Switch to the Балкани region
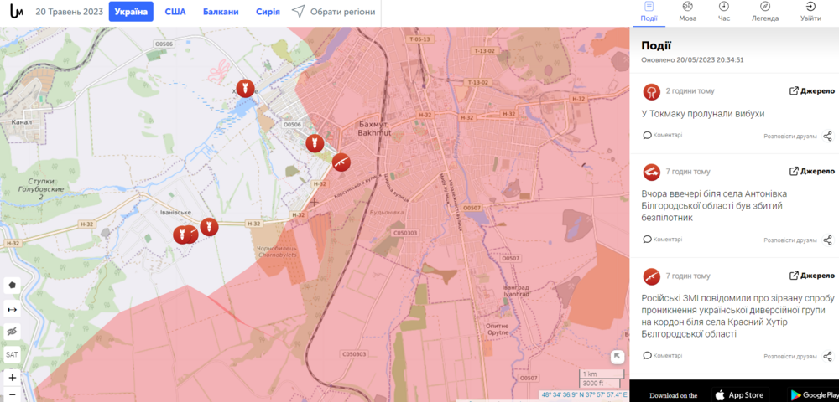 pyautogui.click(x=221, y=11)
